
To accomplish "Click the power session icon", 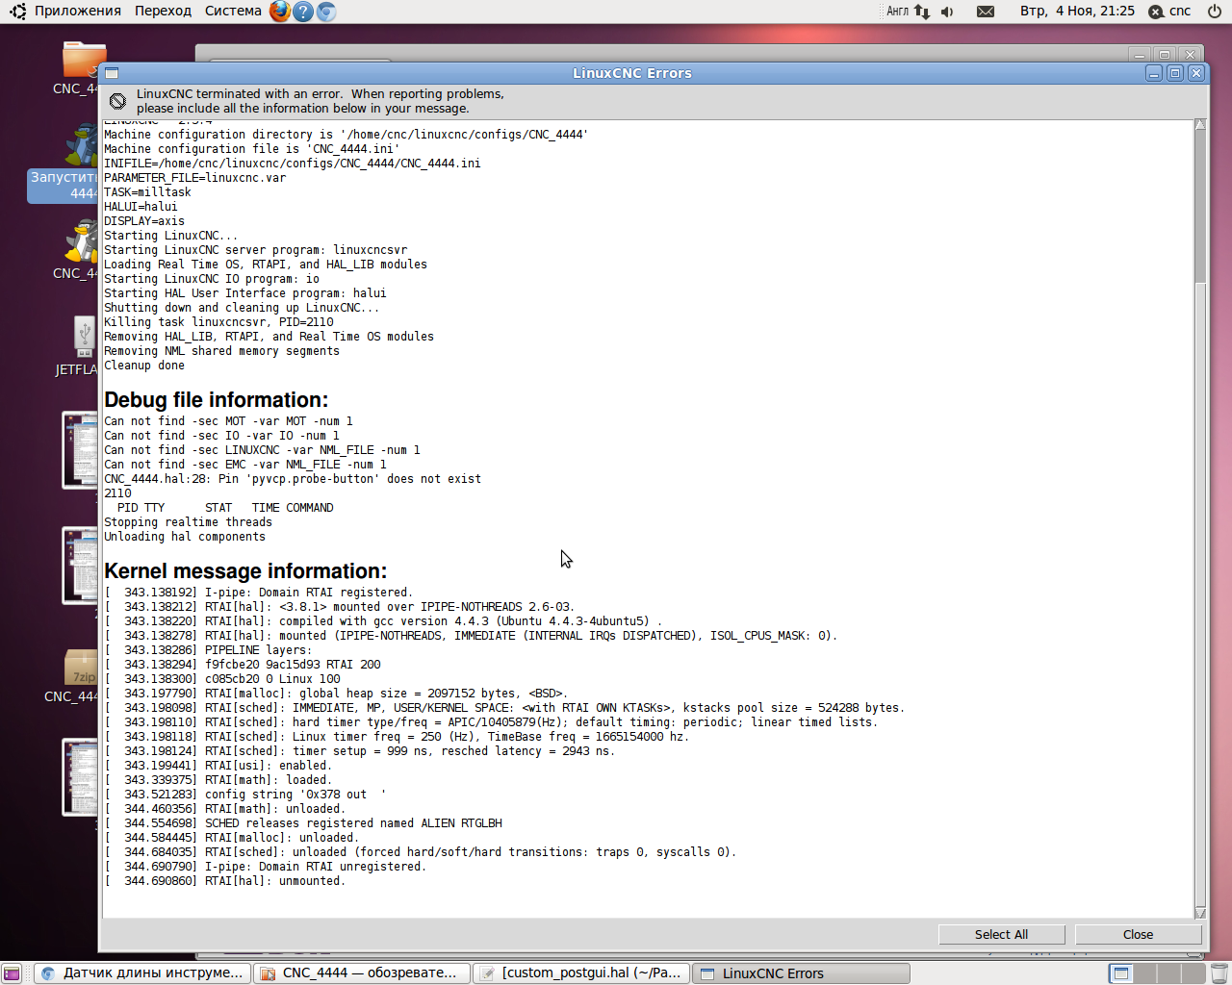I will click(x=1215, y=12).
